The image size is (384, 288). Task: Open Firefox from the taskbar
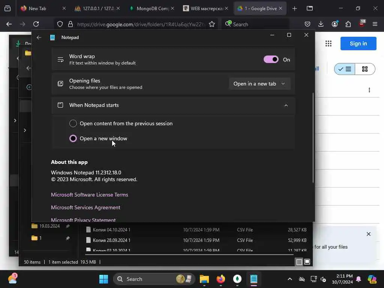click(220, 279)
